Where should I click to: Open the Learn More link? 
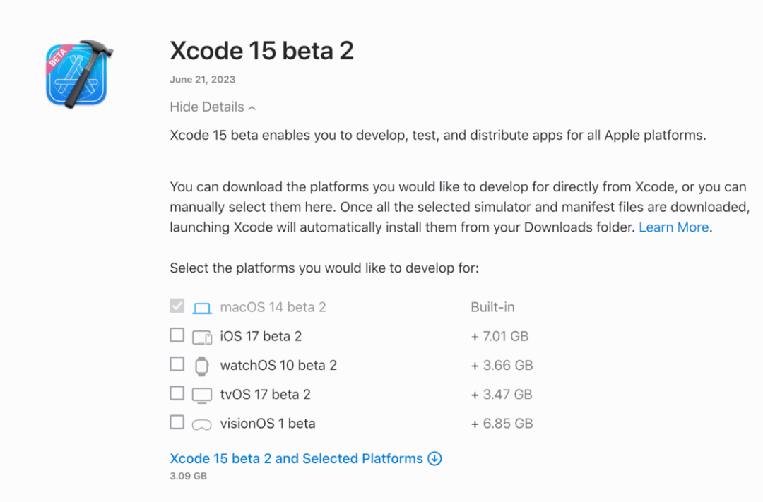(673, 227)
